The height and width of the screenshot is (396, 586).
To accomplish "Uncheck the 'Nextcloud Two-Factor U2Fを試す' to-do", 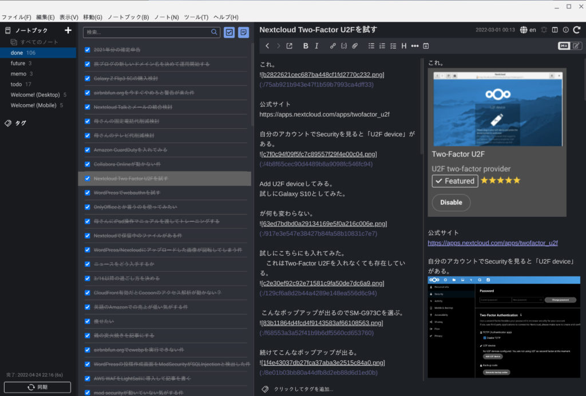I will click(x=88, y=179).
